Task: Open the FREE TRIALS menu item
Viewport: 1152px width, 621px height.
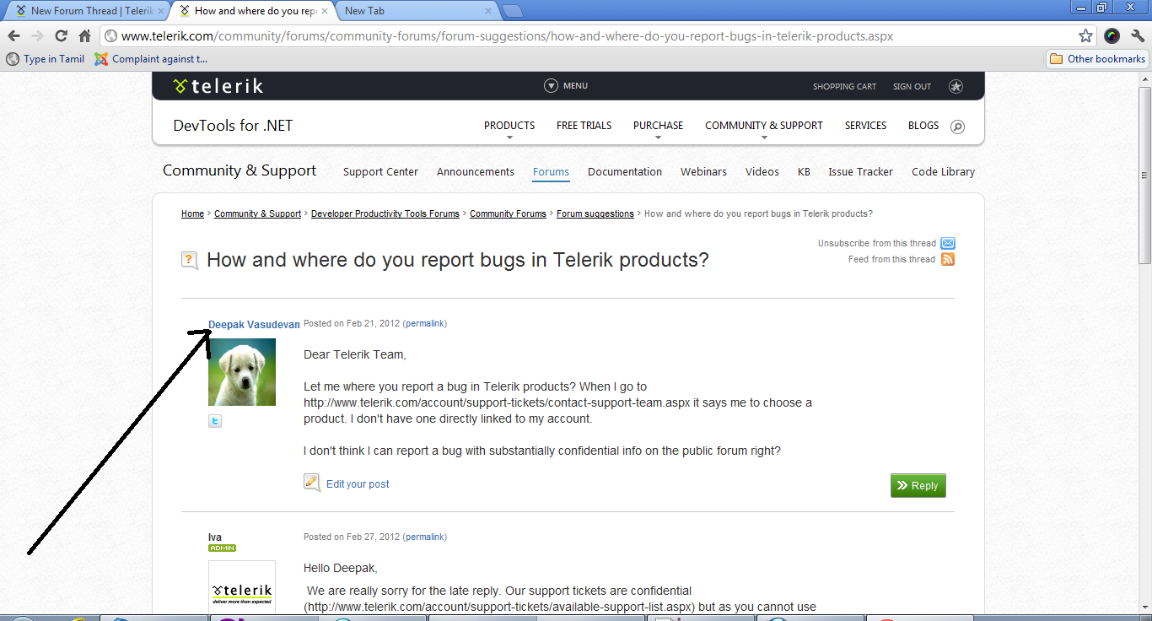Action: click(584, 126)
